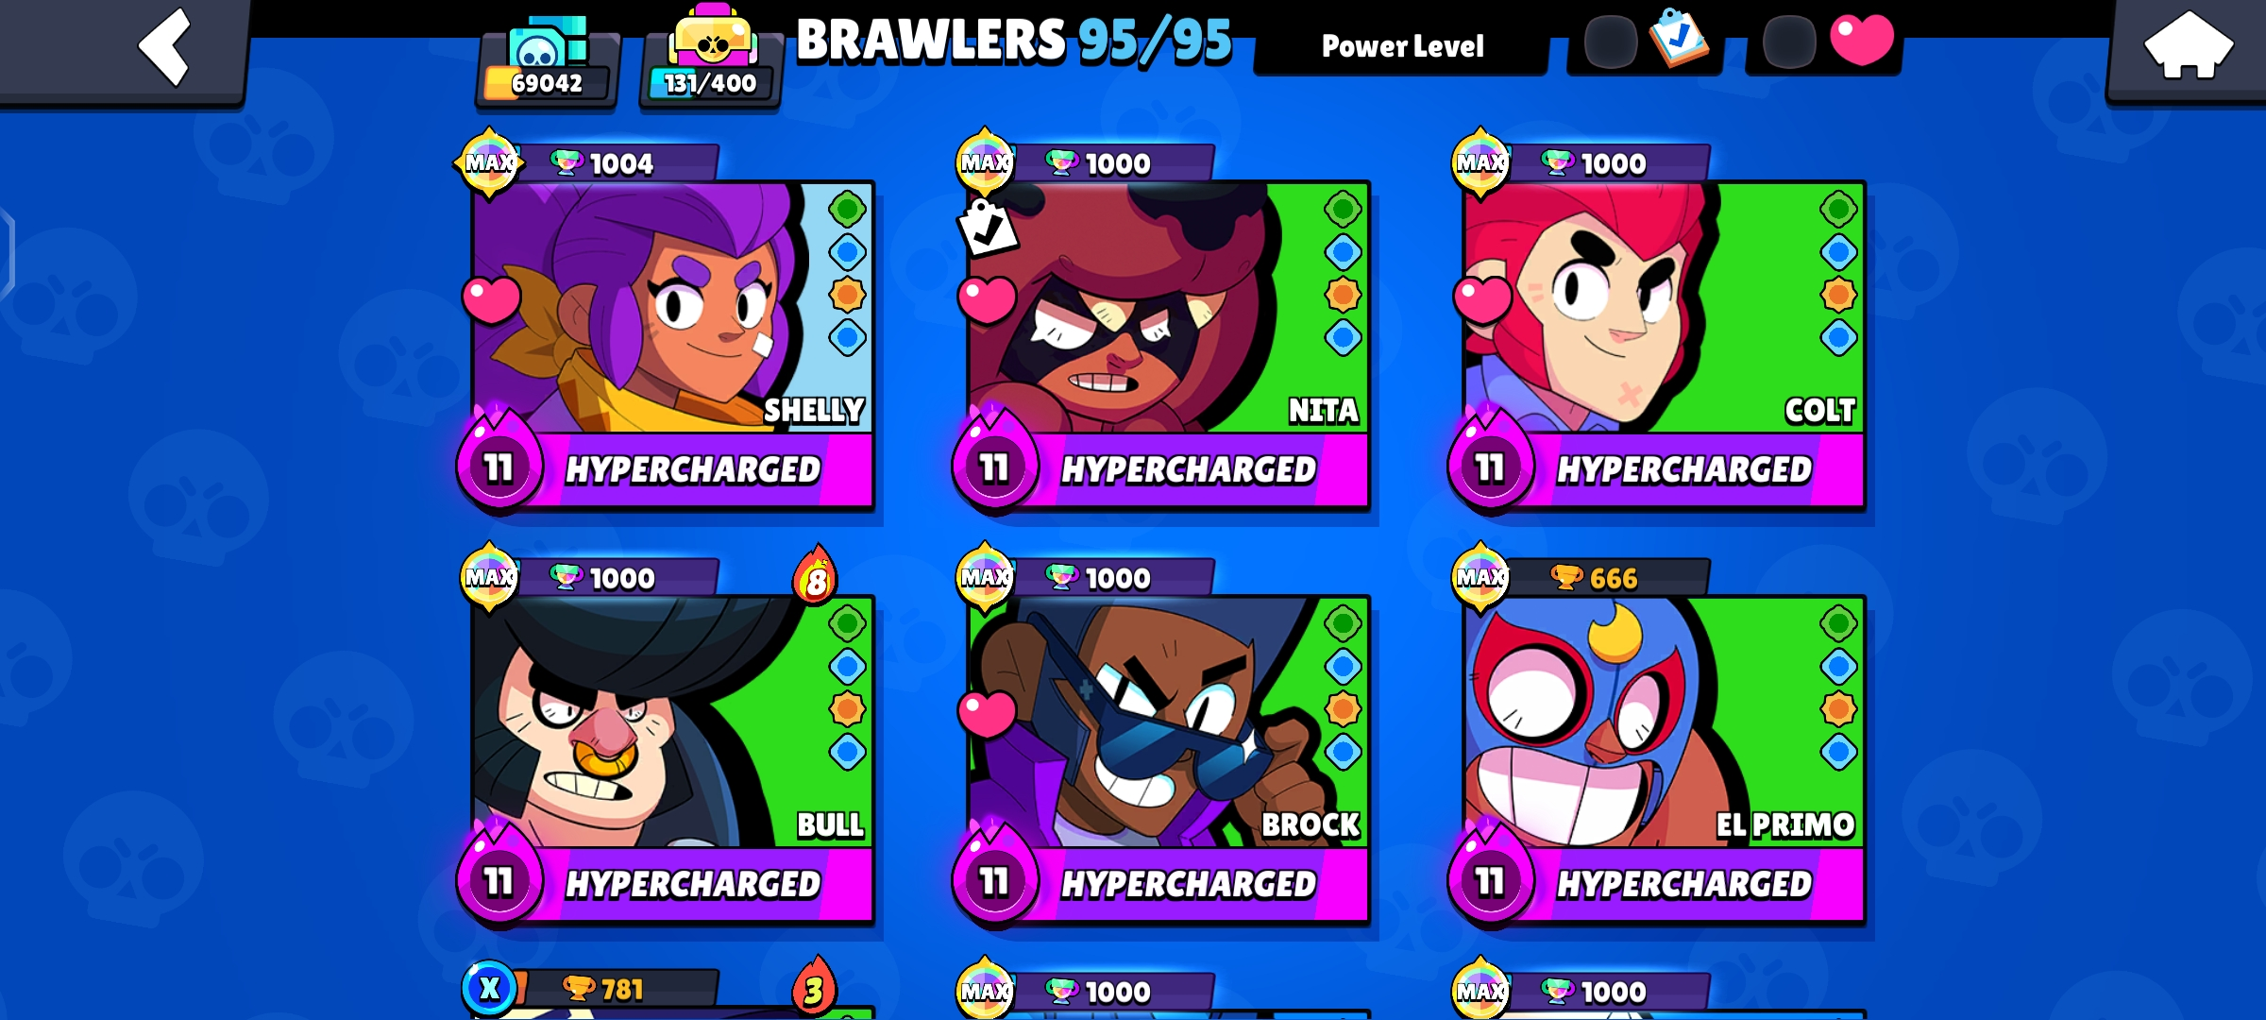
Task: Open the Starr Road box progress 131/400
Action: click(x=711, y=57)
